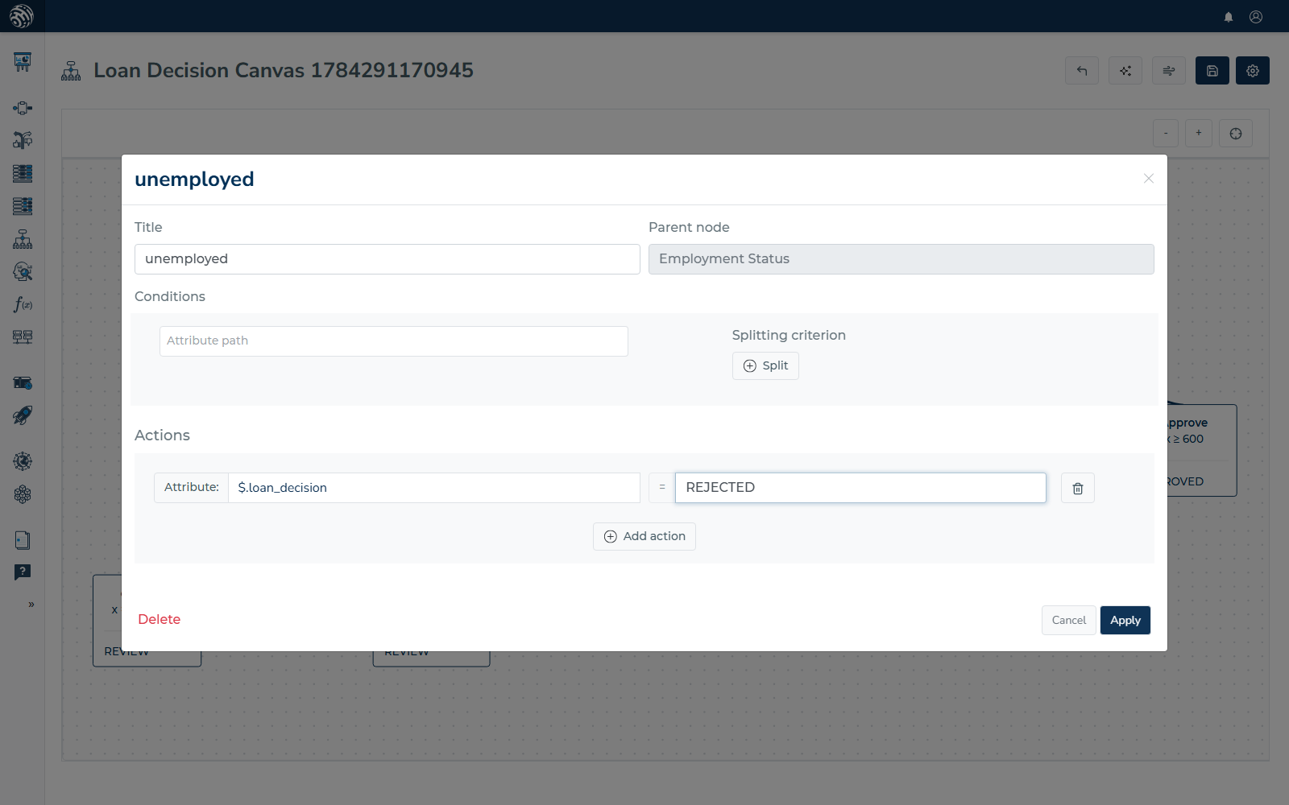
Task: Click the Parent node Employment Status field
Action: point(901,259)
